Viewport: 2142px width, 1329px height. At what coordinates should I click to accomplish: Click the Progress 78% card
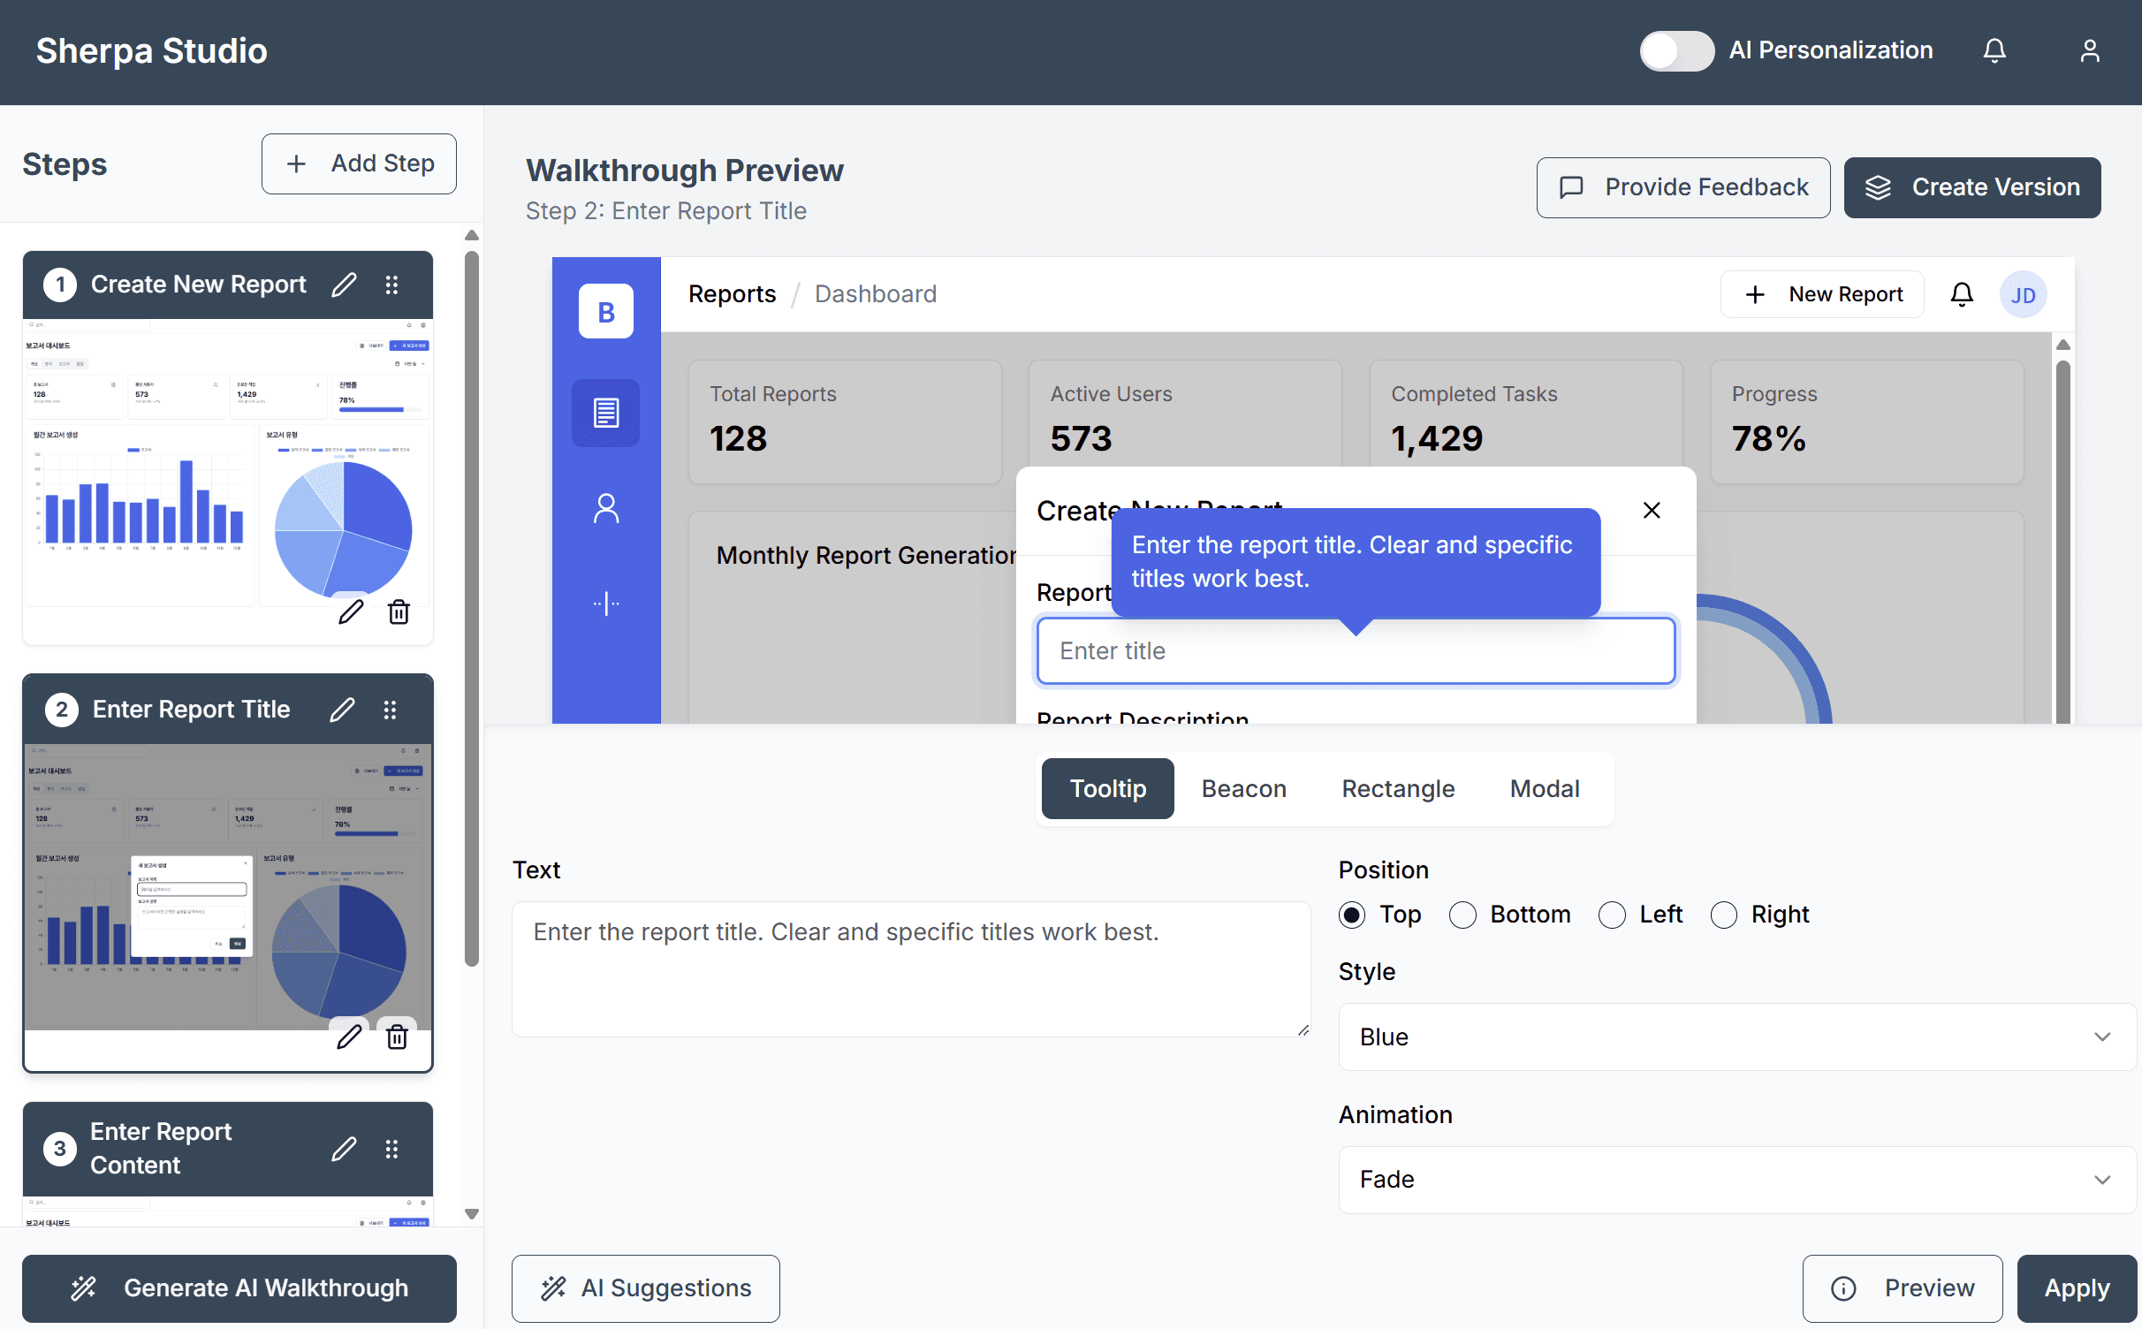point(1866,421)
